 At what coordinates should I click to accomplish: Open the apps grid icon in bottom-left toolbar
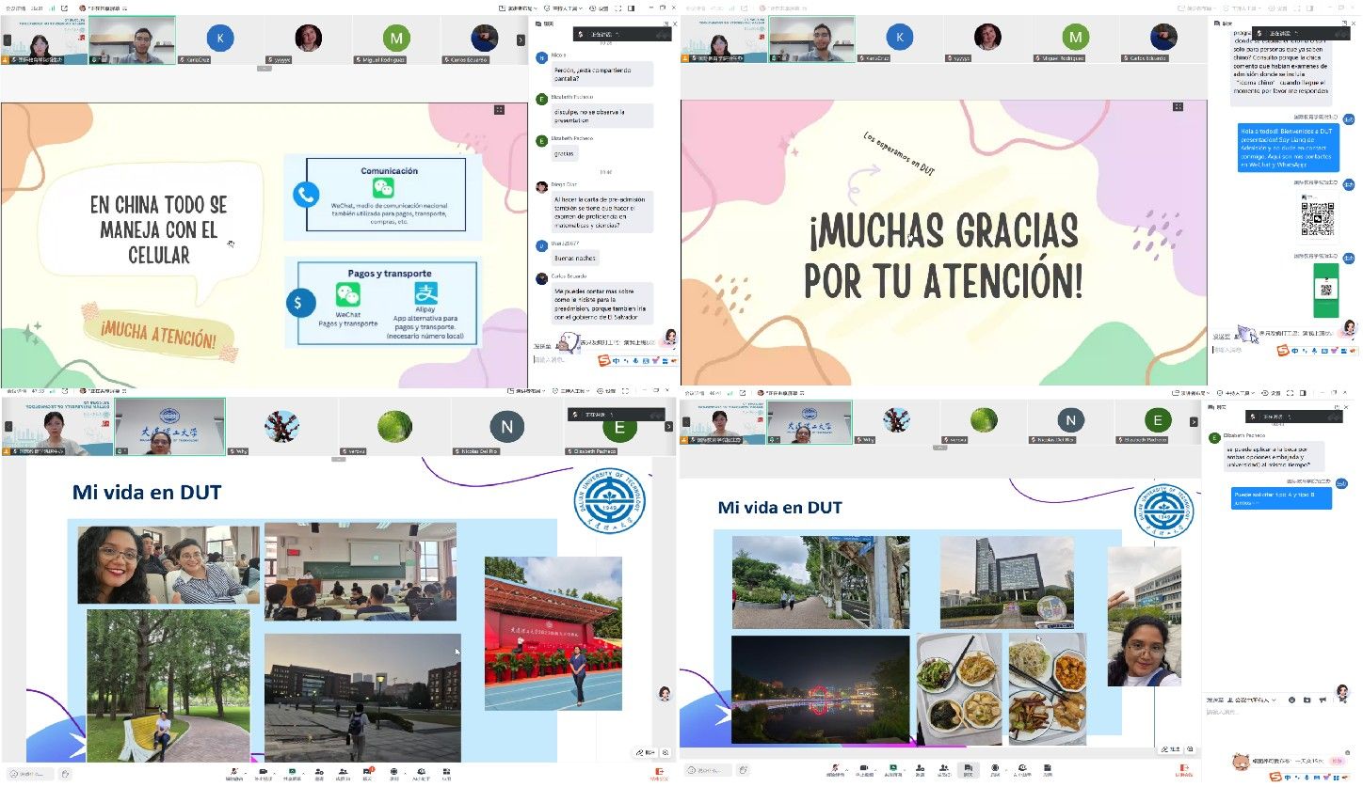pyautogui.click(x=446, y=771)
